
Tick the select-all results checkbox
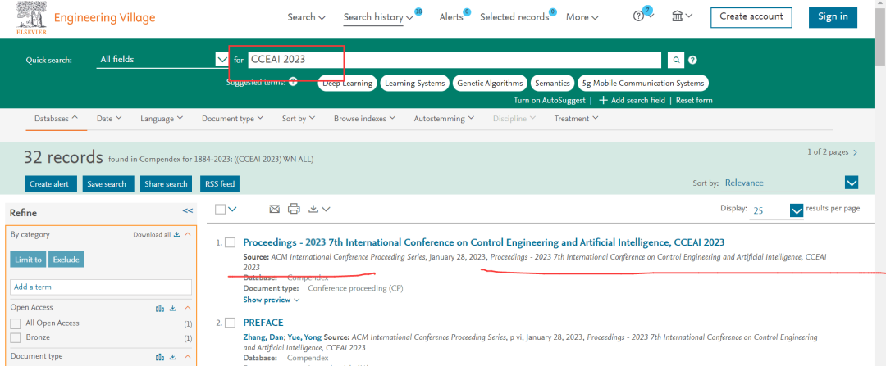point(221,210)
